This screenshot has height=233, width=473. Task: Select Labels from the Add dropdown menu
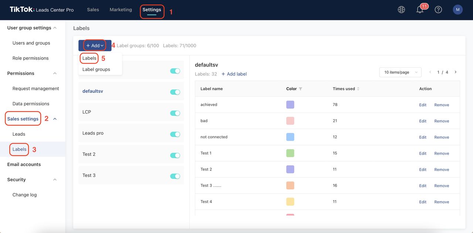pos(89,58)
